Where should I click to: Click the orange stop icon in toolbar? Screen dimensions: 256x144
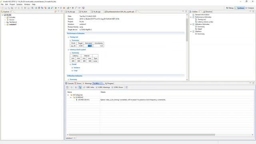[x=64, y=8]
